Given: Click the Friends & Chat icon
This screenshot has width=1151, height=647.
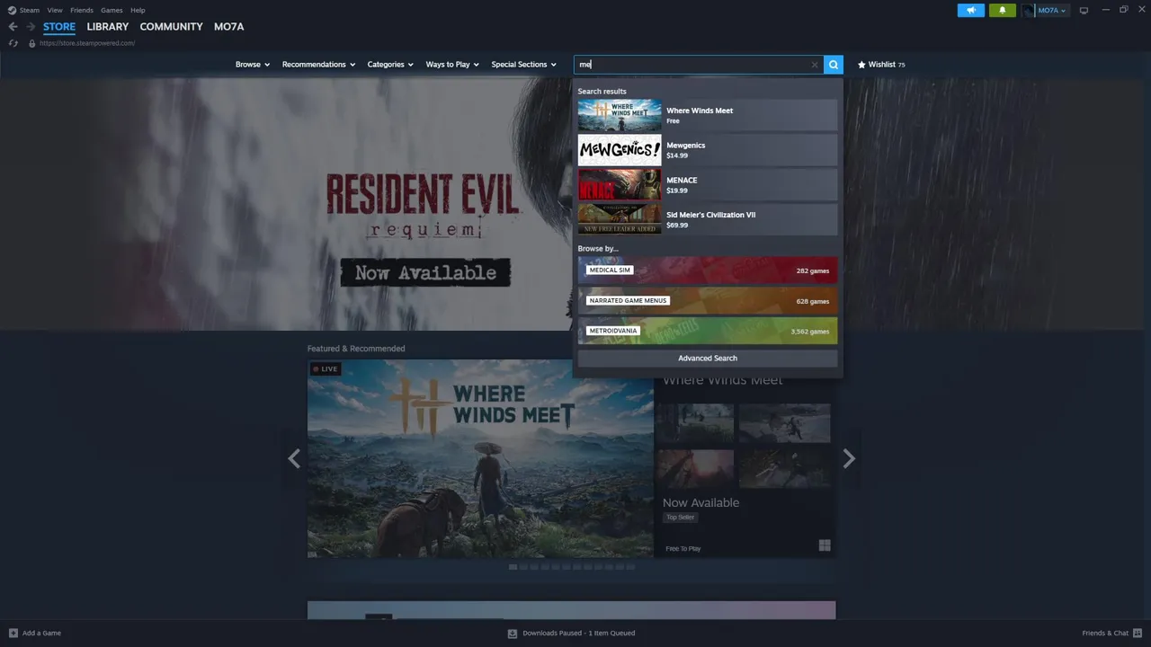Looking at the screenshot, I should pyautogui.click(x=1138, y=633).
